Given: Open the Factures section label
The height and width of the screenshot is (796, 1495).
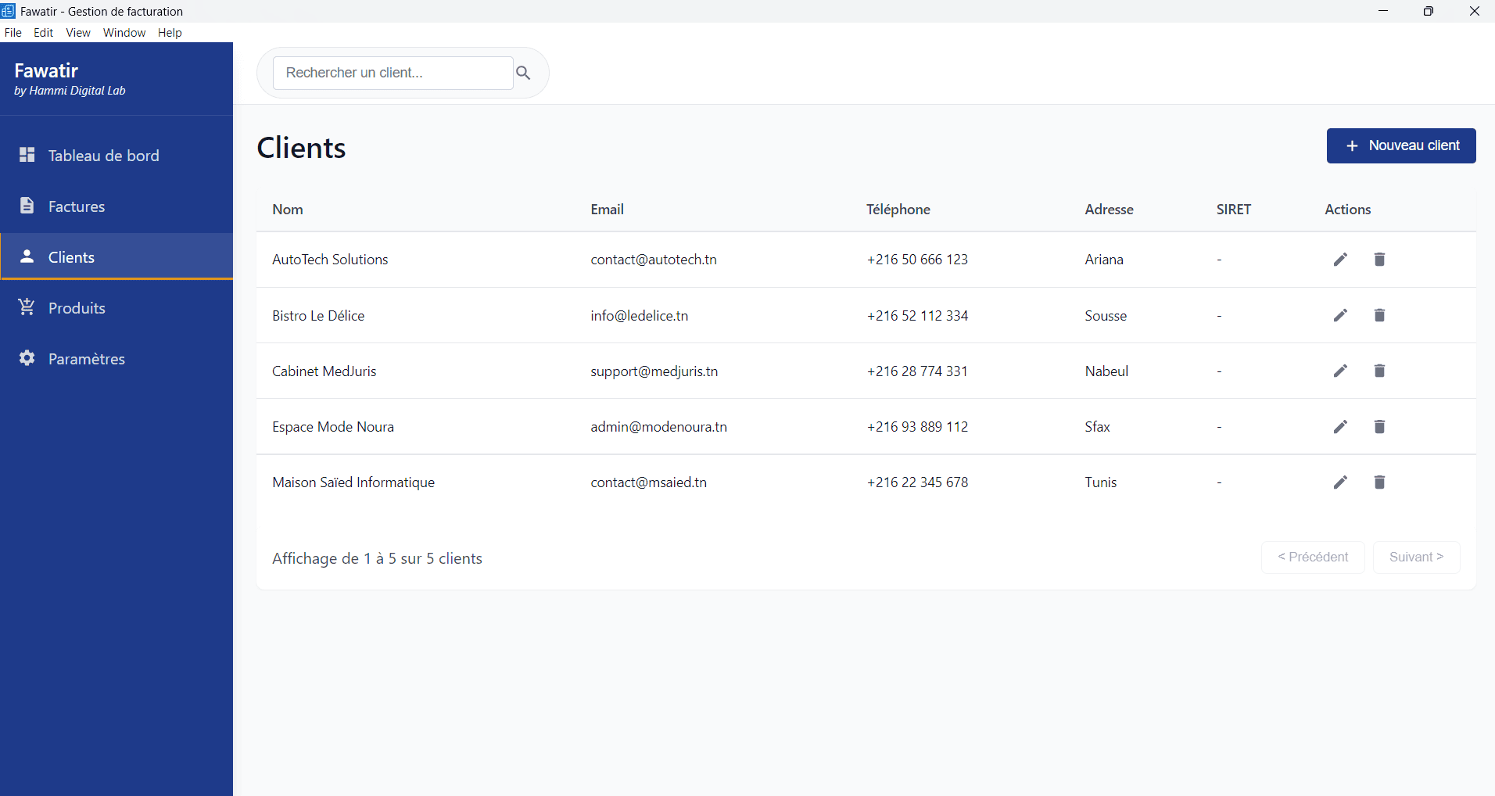Looking at the screenshot, I should pos(77,206).
